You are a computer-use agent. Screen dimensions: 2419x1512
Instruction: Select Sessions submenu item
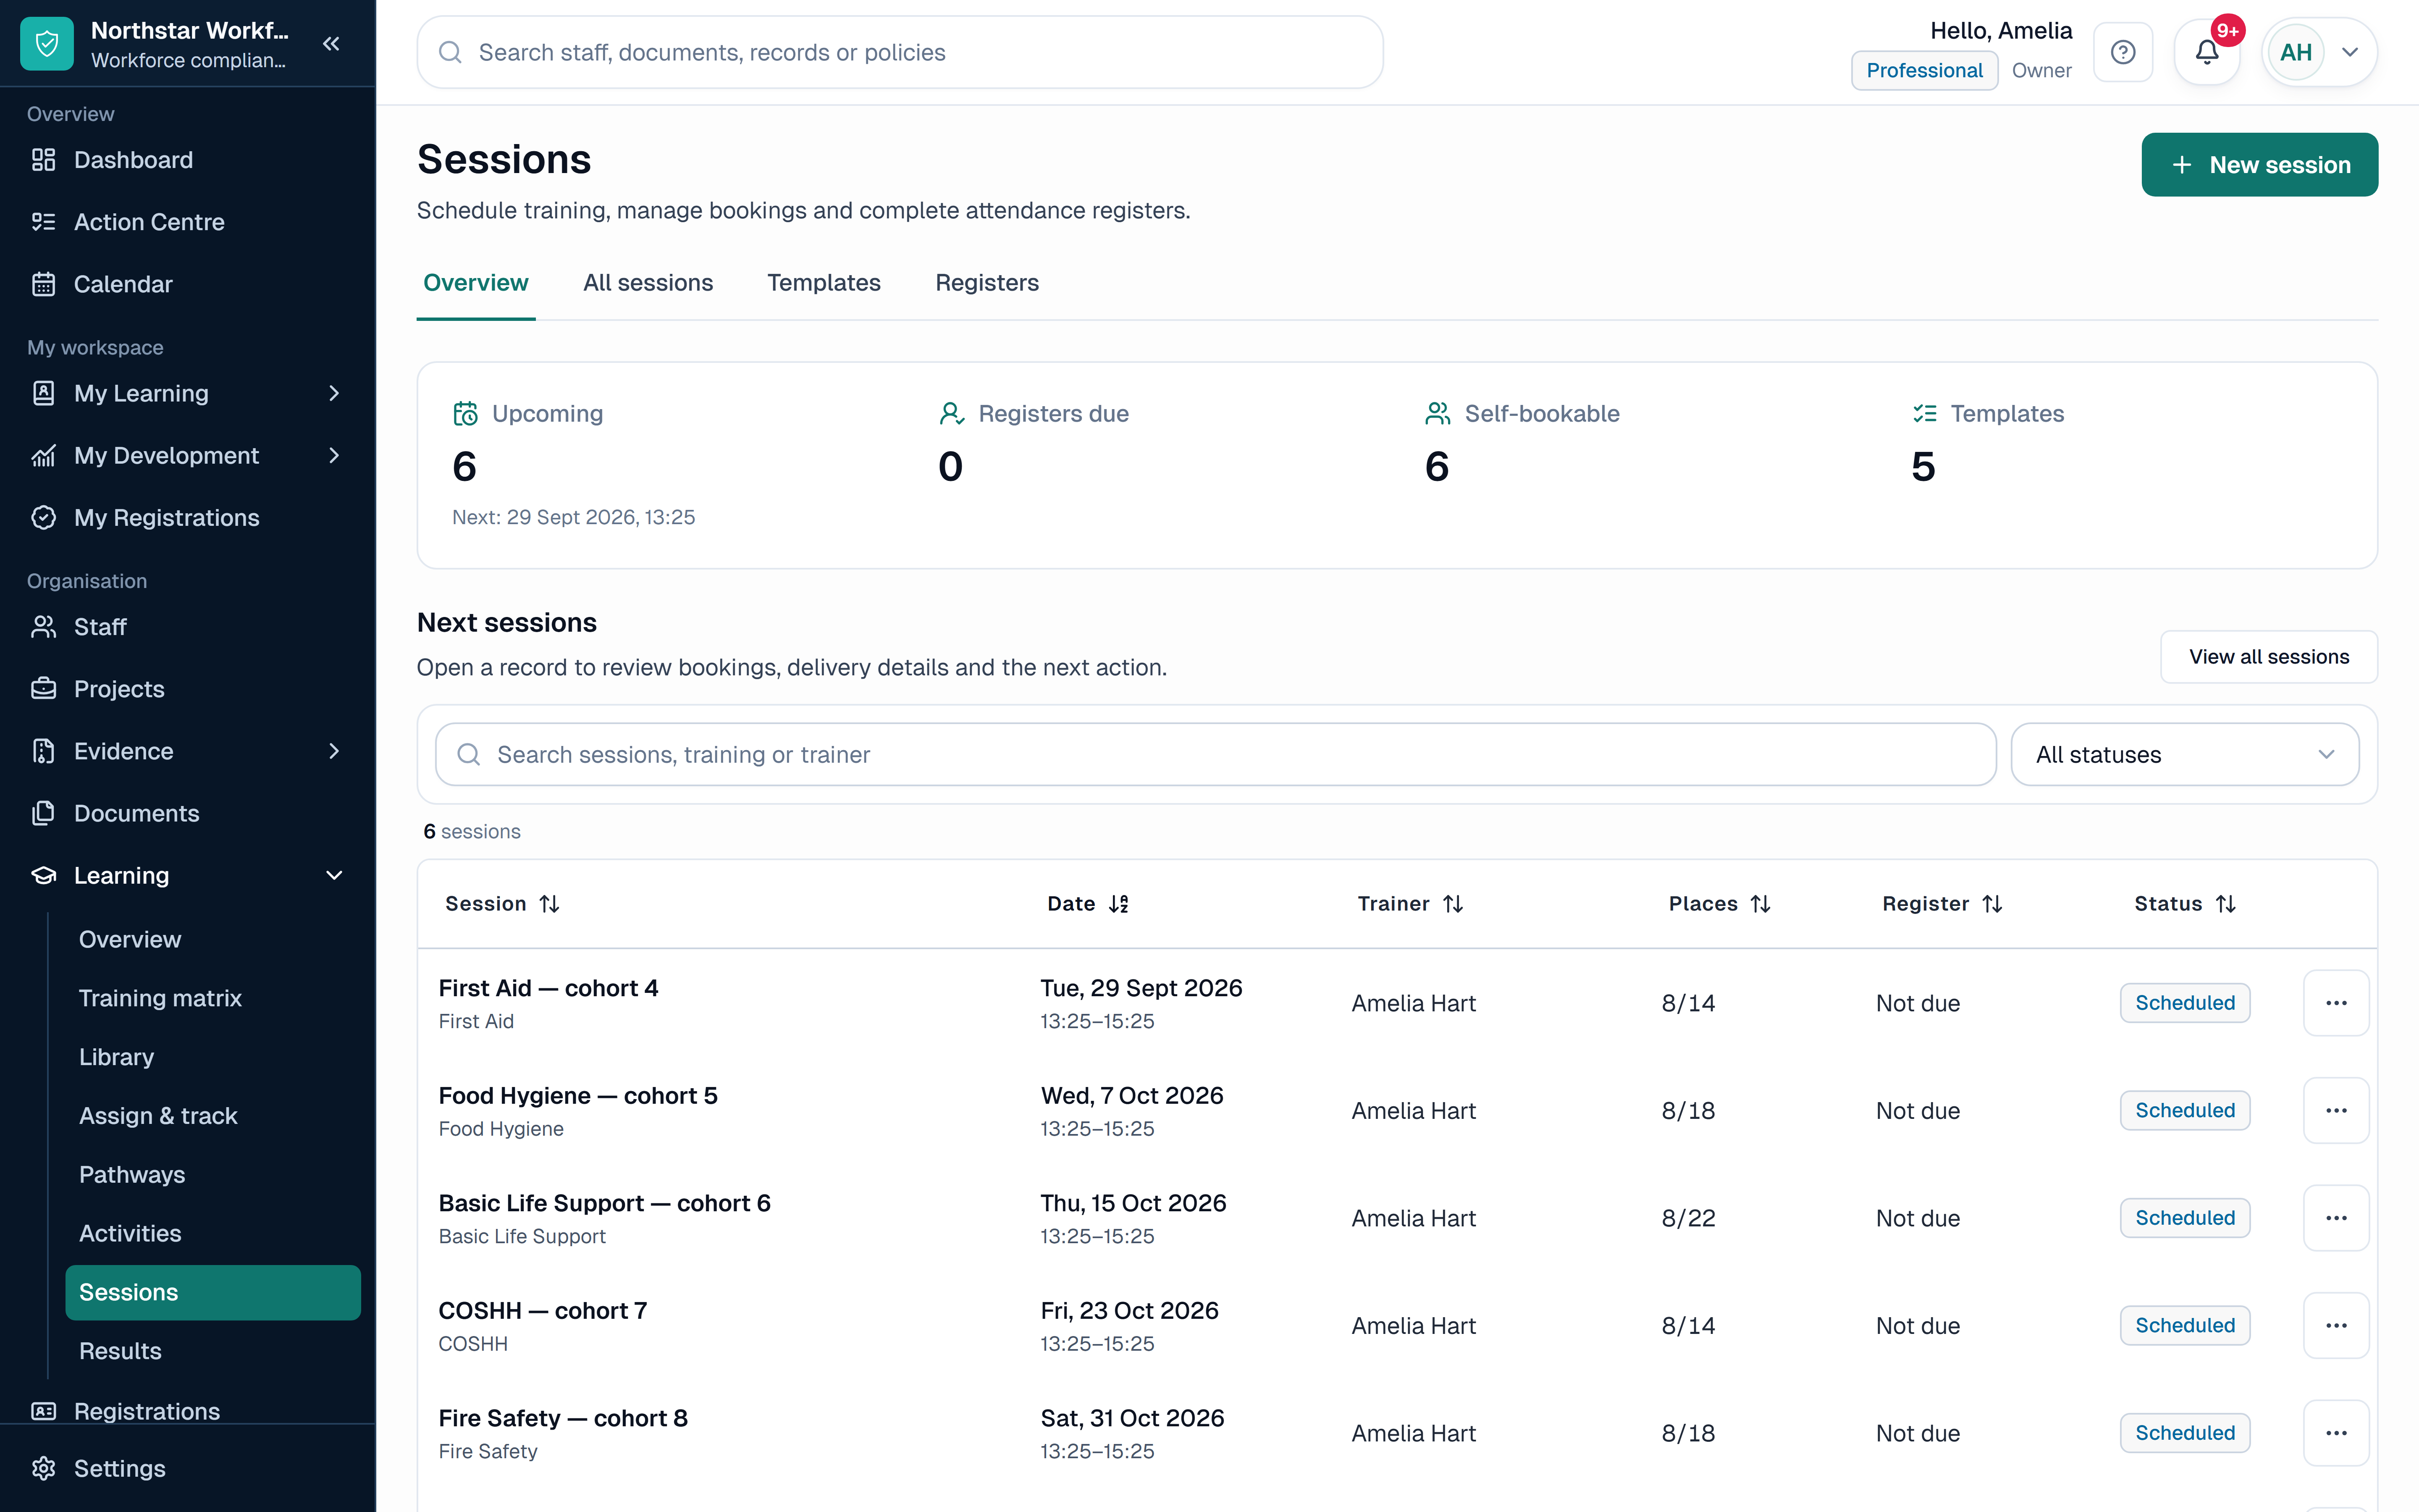point(213,1292)
